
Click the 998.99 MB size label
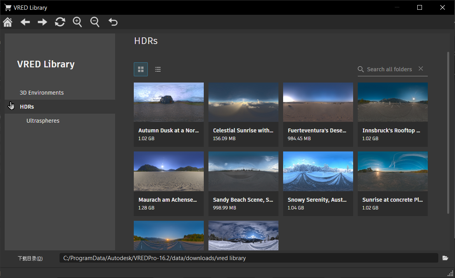(225, 208)
